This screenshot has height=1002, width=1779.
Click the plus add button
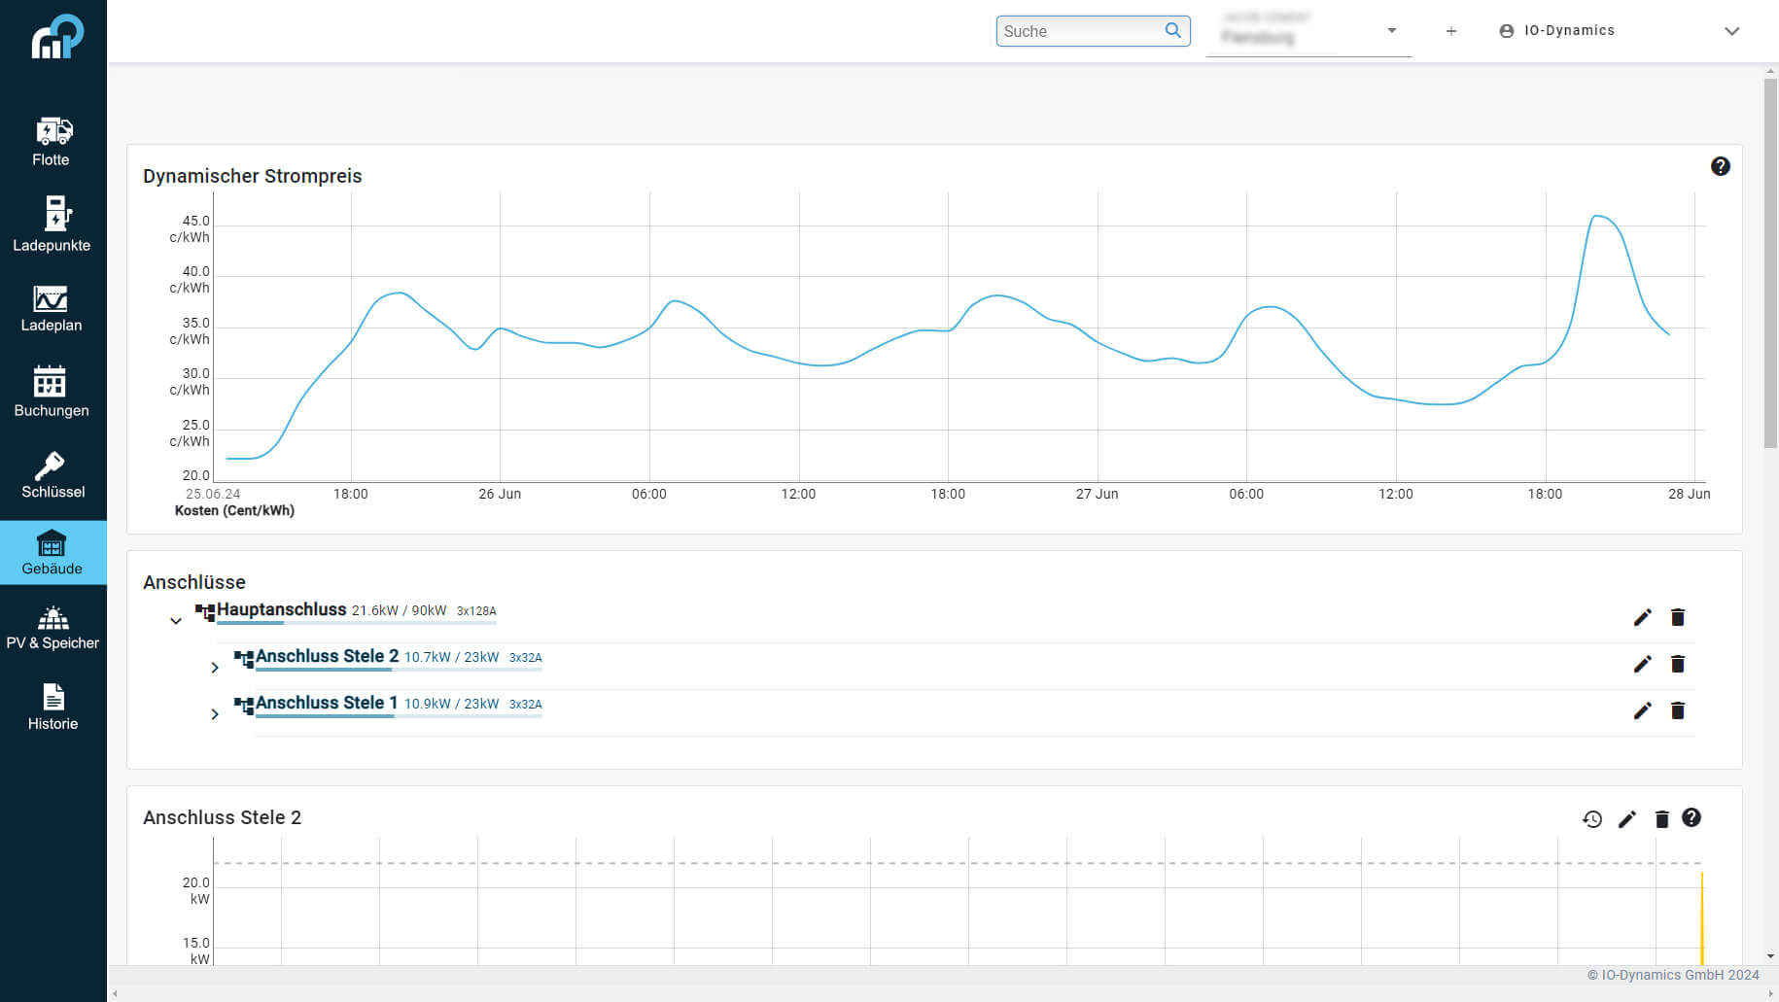(x=1450, y=31)
